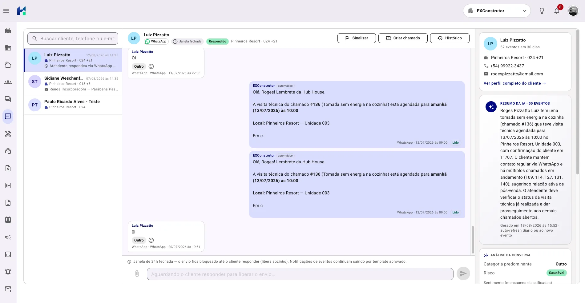Screen dimensions: 585x303
Task: Select the active message sidebar icon
Action: point(8,117)
